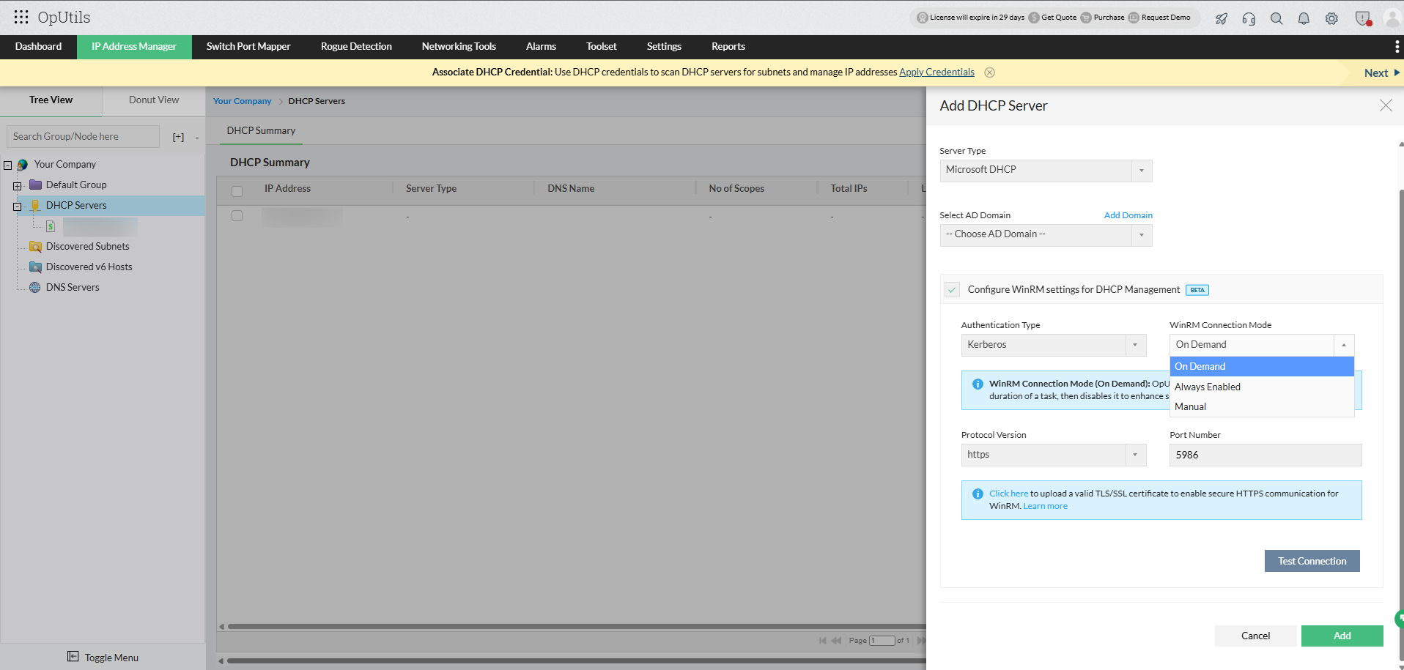
Task: Switch to Donut View tab
Action: coord(154,100)
